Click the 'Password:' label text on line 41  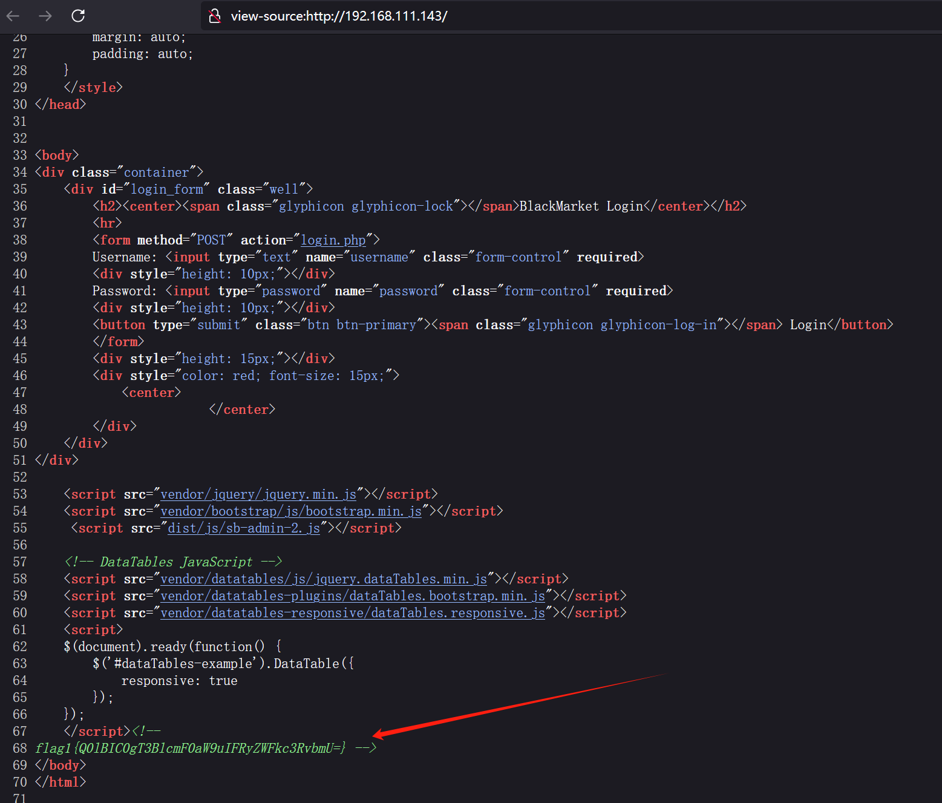coord(125,291)
